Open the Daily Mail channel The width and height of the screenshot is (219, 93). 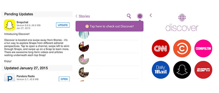[161, 70]
